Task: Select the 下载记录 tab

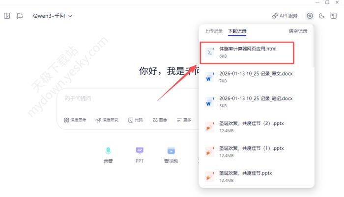Action: [x=237, y=31]
